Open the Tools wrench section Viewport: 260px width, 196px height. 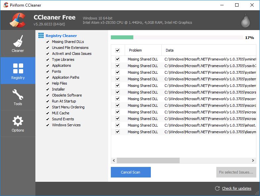(x=18, y=97)
